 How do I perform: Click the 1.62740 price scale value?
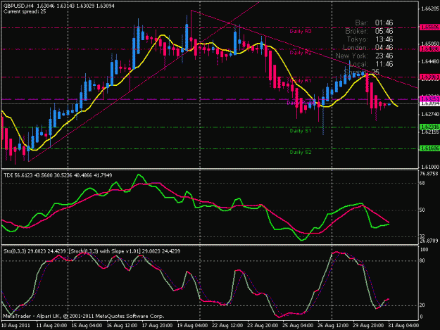pyautogui.click(x=429, y=115)
